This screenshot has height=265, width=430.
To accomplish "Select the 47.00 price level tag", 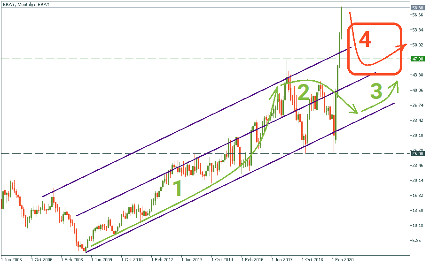I will [417, 59].
